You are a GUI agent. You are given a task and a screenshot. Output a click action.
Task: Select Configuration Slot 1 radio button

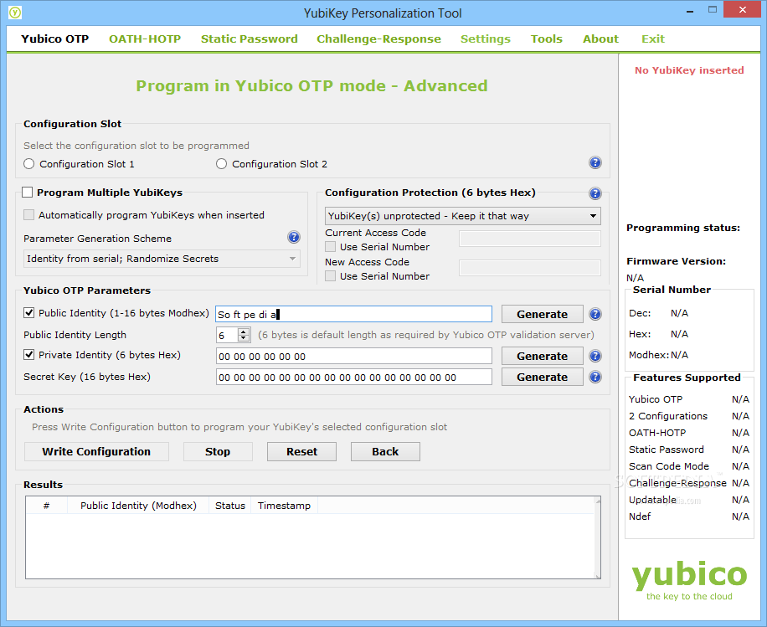tap(28, 164)
